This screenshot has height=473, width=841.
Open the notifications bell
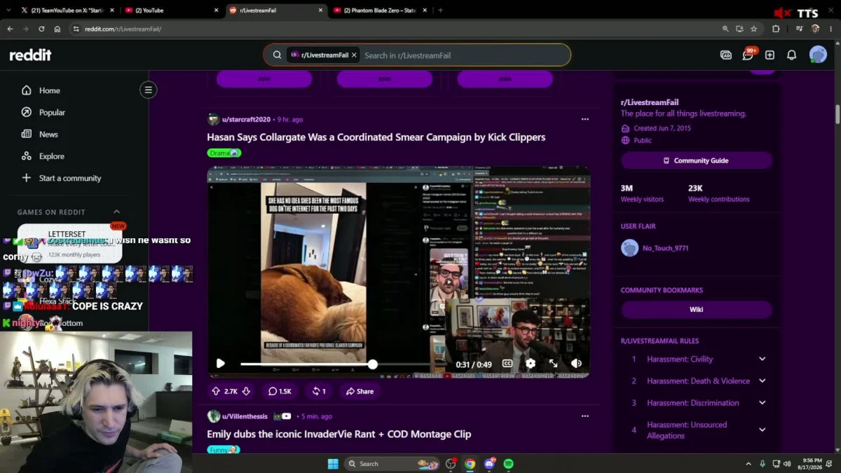791,55
